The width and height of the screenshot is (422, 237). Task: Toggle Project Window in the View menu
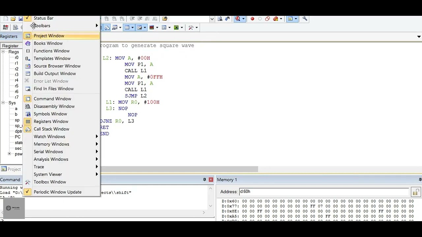61,36
